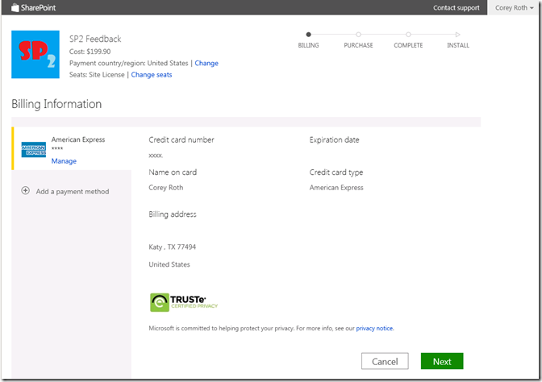Click the American Express card logo
Viewport: 542px width, 382px height.
(x=34, y=150)
